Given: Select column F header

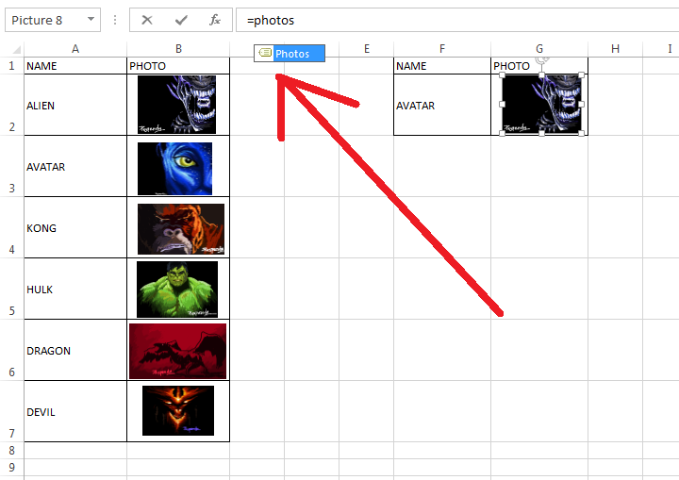Looking at the screenshot, I should [442, 49].
